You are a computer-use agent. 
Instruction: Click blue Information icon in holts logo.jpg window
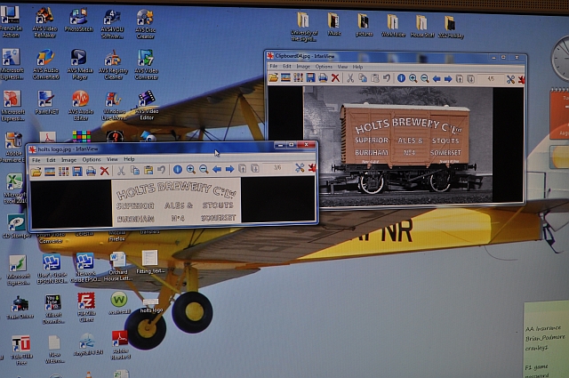coord(178,169)
